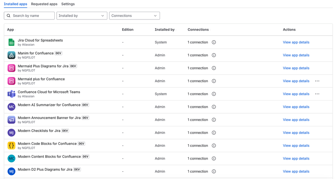View app details for Modern Announcement Banner for Jira

[296, 120]
